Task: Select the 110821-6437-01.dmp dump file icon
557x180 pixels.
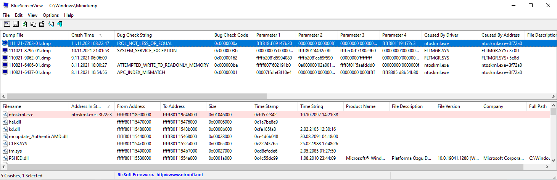Action: click(5, 72)
